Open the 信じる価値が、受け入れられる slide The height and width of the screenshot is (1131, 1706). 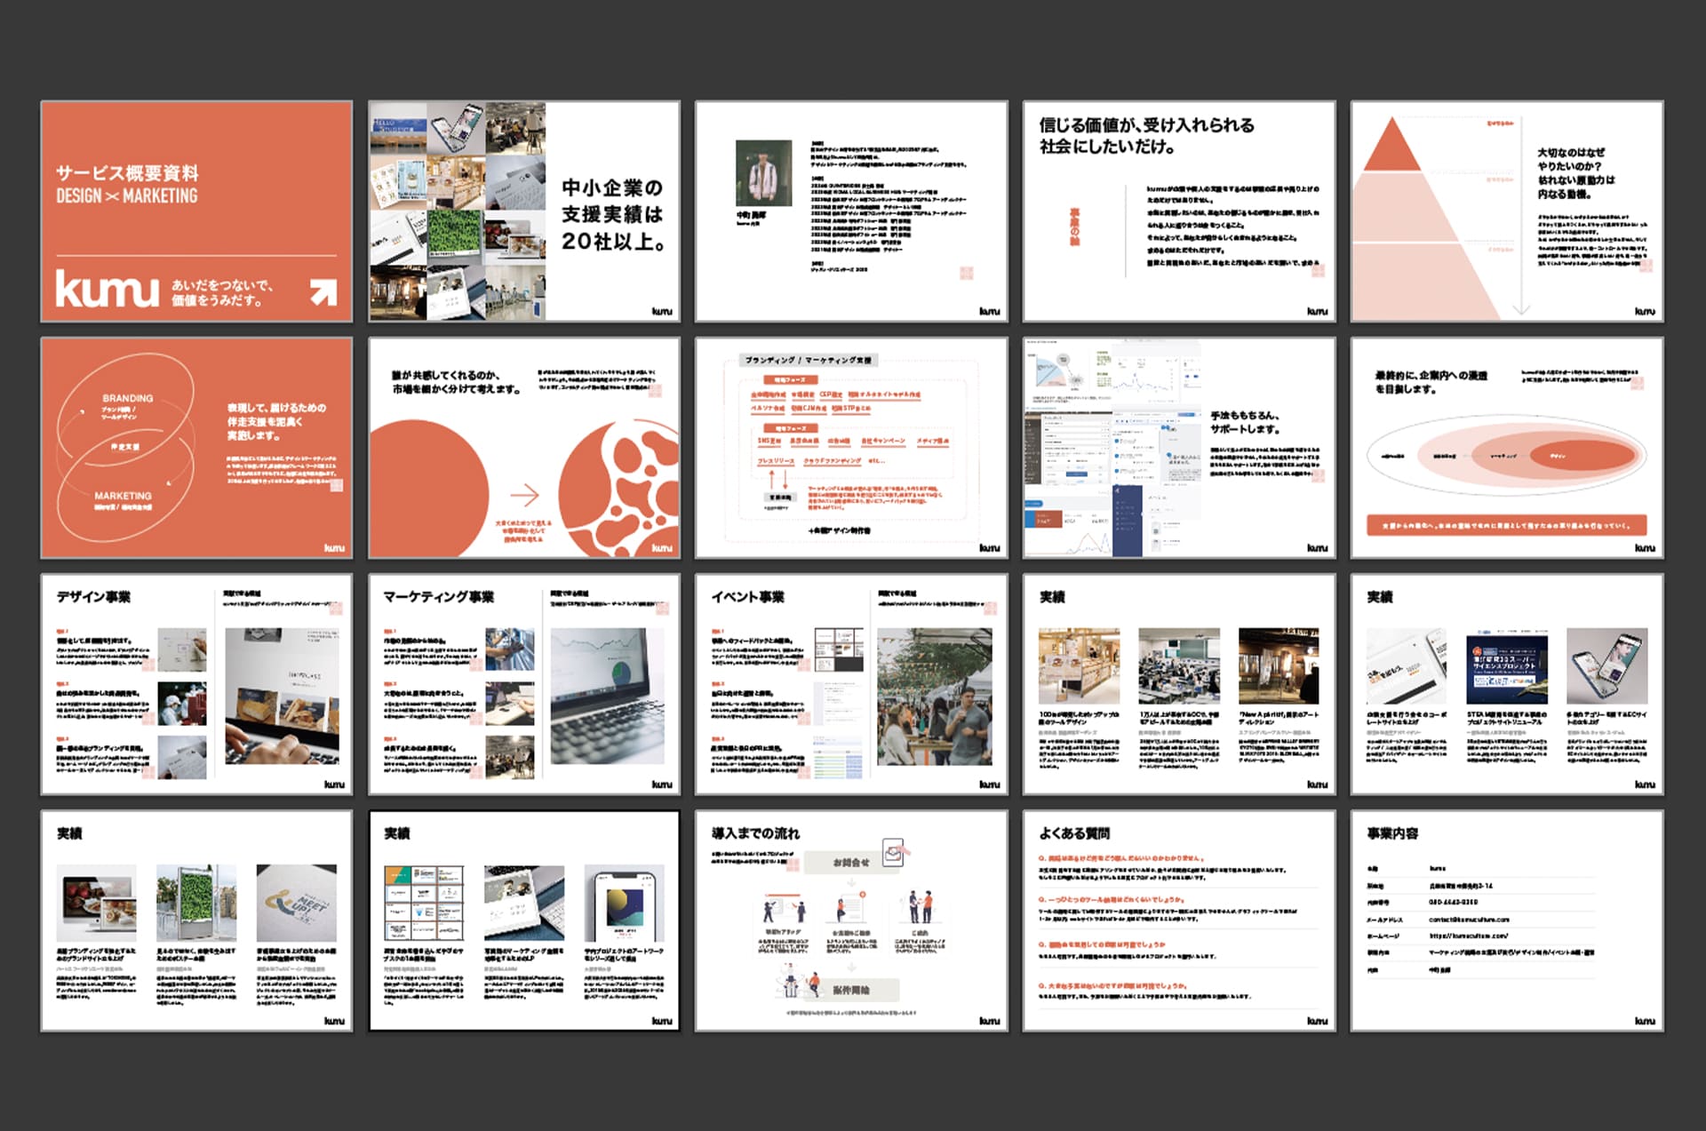coord(1179,211)
